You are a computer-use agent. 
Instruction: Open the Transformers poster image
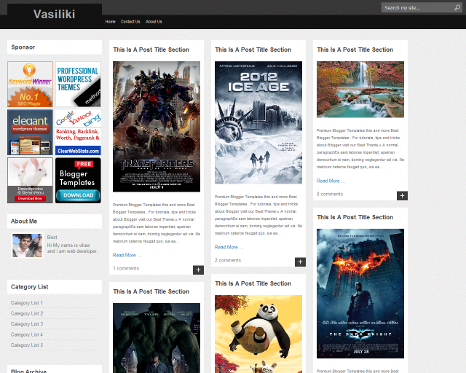tap(157, 127)
